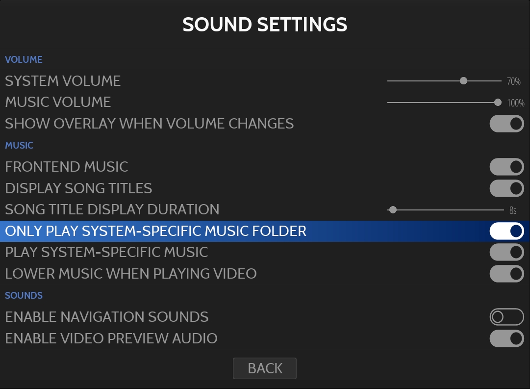Select the Music Volume menu row label
The height and width of the screenshot is (389, 530).
click(58, 103)
